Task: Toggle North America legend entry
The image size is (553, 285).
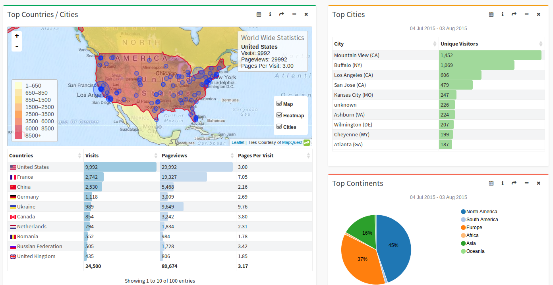Action: pyautogui.click(x=481, y=212)
